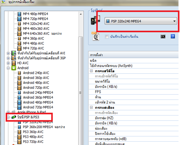Click the MP4 360p AVC icon

(x=19, y=38)
